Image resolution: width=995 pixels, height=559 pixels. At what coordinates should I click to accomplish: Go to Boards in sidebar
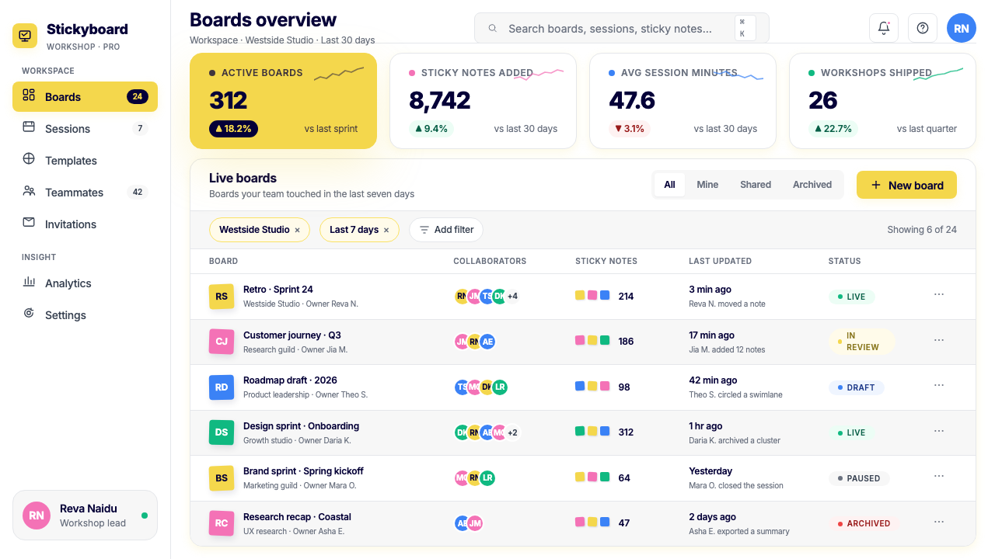point(85,97)
